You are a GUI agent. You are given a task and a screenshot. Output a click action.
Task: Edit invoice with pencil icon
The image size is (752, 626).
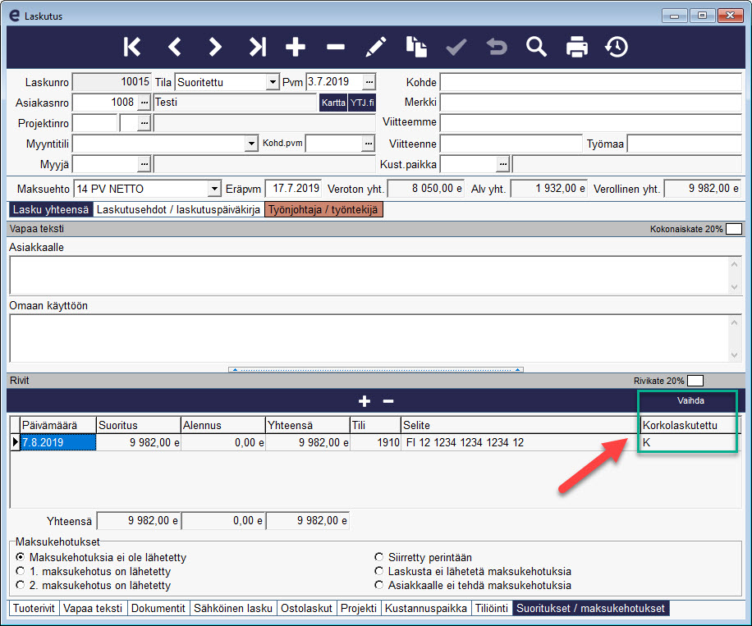click(x=375, y=47)
